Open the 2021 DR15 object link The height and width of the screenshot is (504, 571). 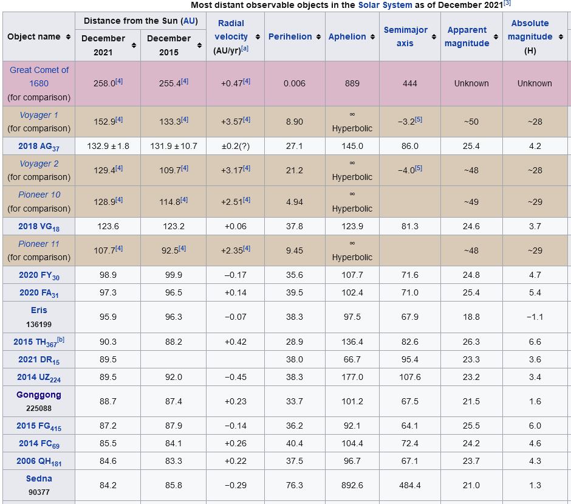pyautogui.click(x=39, y=360)
